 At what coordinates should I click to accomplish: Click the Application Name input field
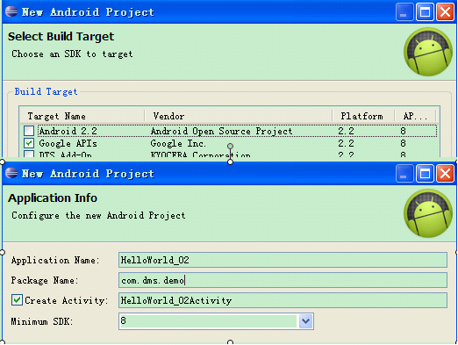tap(283, 260)
